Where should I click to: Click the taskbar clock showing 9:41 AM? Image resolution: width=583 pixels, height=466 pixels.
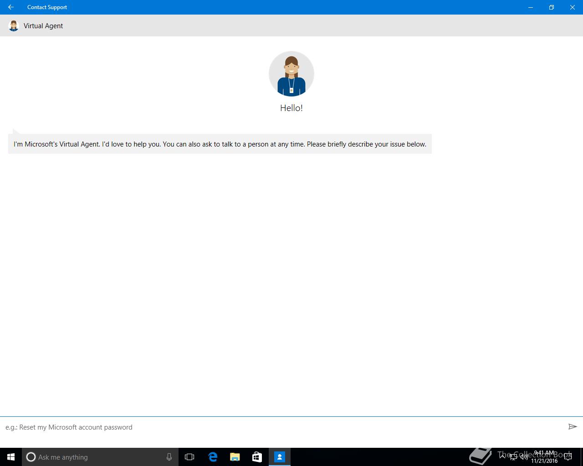pos(544,457)
